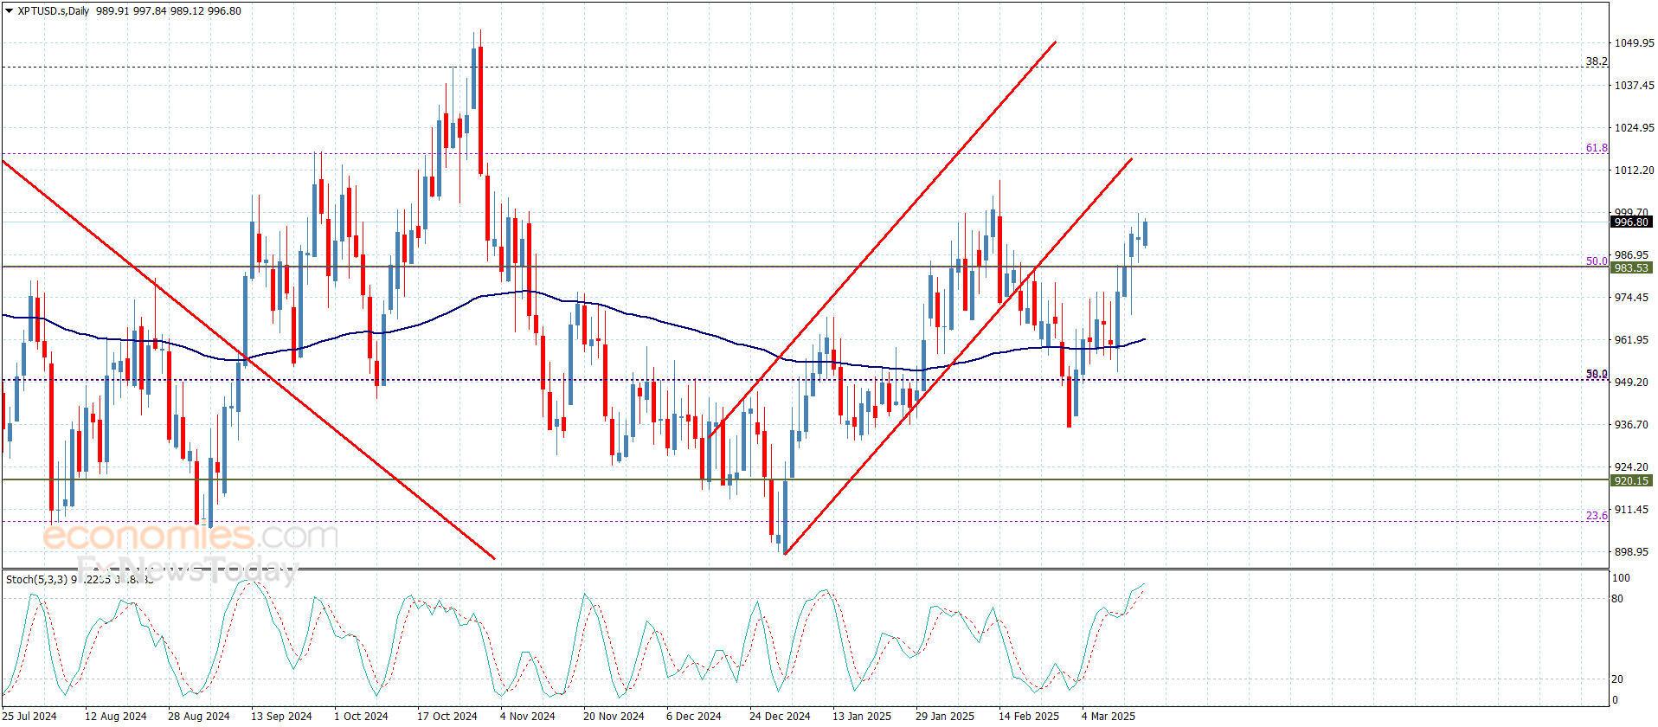Select the XPTUSD.s,Daily chart title text

coord(54,11)
